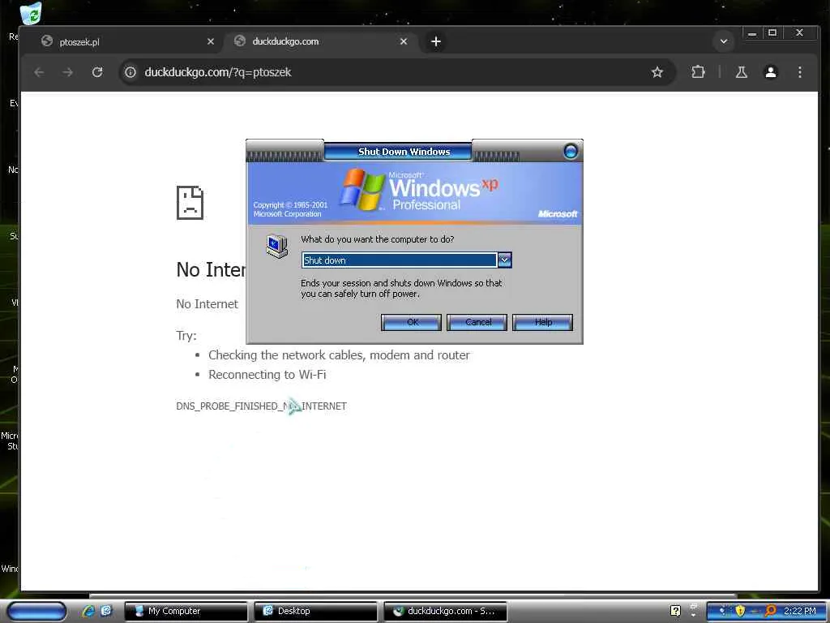The height and width of the screenshot is (623, 830).
Task: Click the security shield tray icon
Action: 740,611
